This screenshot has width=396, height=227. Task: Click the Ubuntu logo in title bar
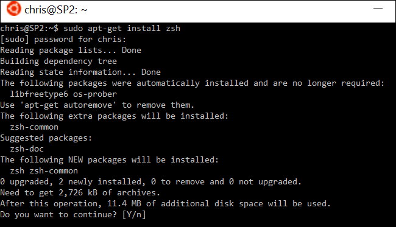(13, 9)
